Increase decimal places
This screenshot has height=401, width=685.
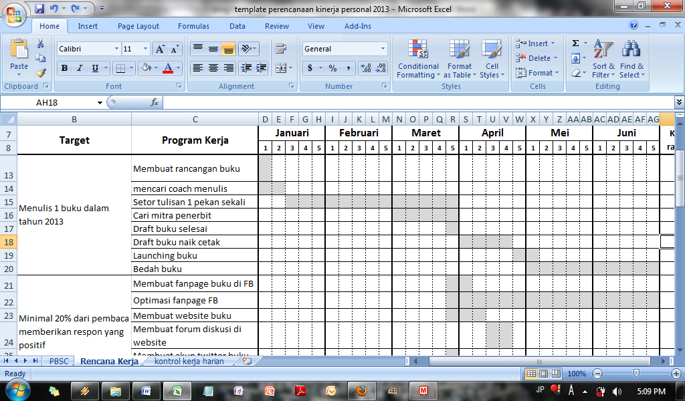pos(366,68)
